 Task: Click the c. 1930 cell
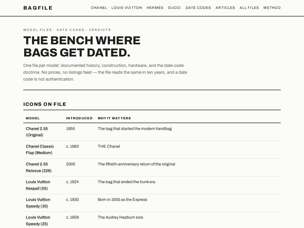pyautogui.click(x=72, y=200)
